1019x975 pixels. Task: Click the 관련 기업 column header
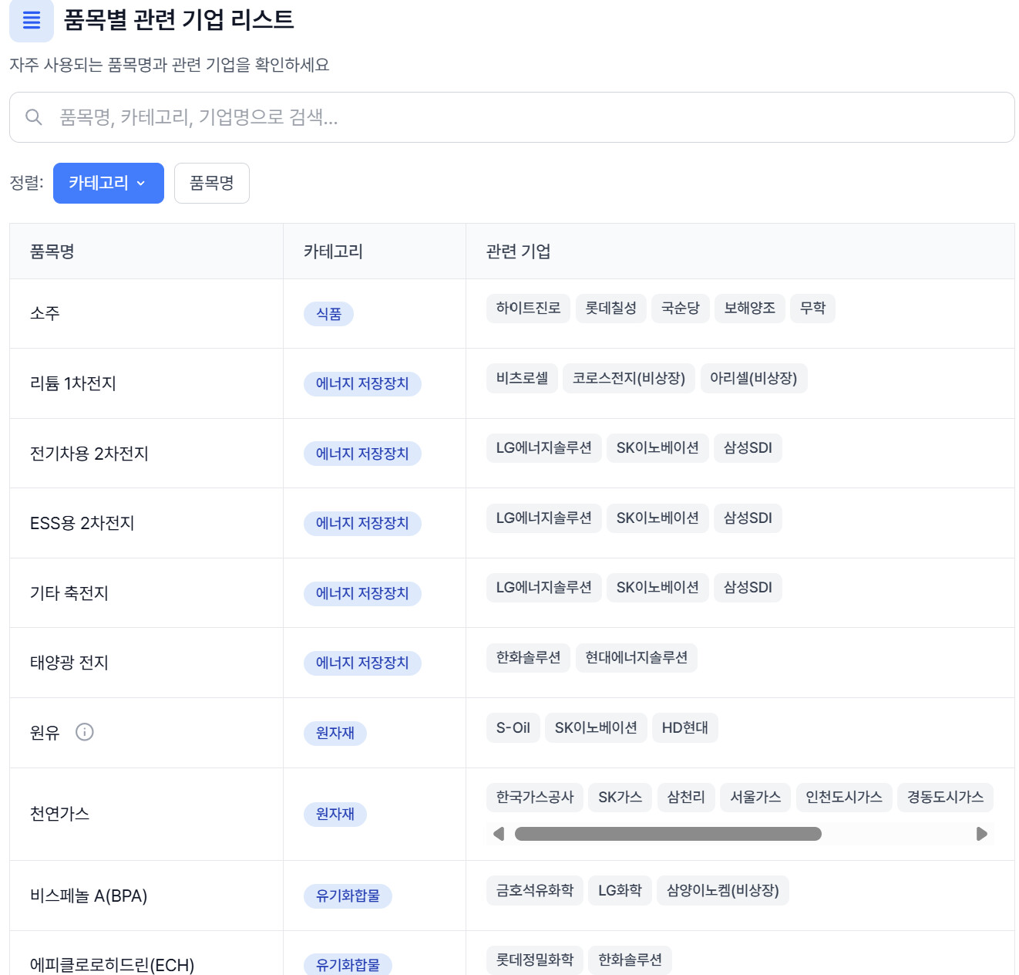coord(518,251)
